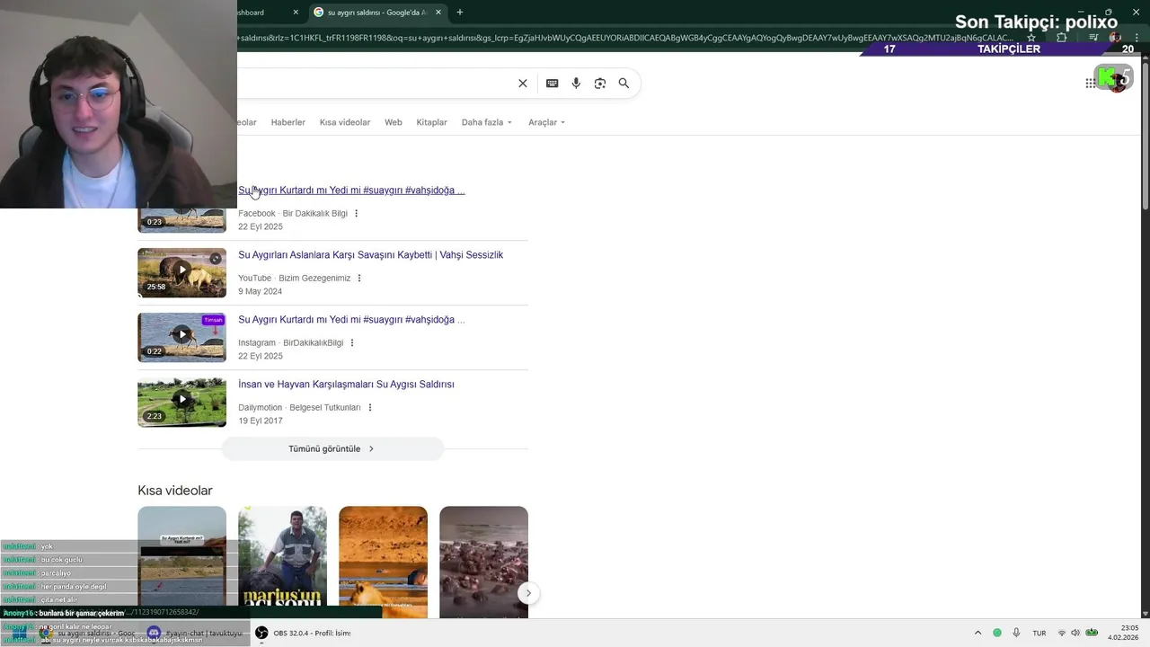Select the 'su aygırı saldırısı' browser tab
Screen dimensions: 1150x647
click(377, 13)
